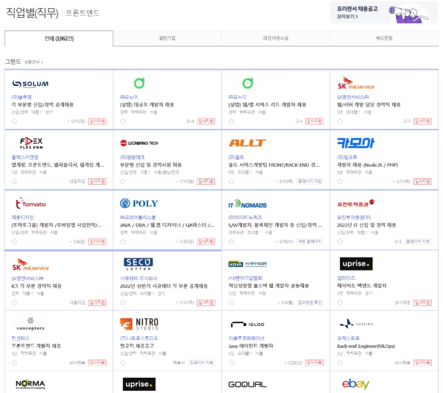Click 입사지원 on the 이글루코퍼레이션 card
Viewport: 443px width, 393px height.
[314, 363]
